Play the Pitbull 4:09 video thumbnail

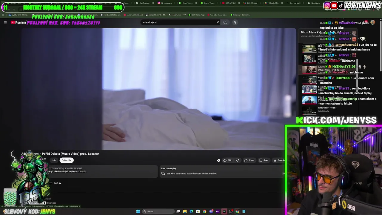(x=309, y=100)
